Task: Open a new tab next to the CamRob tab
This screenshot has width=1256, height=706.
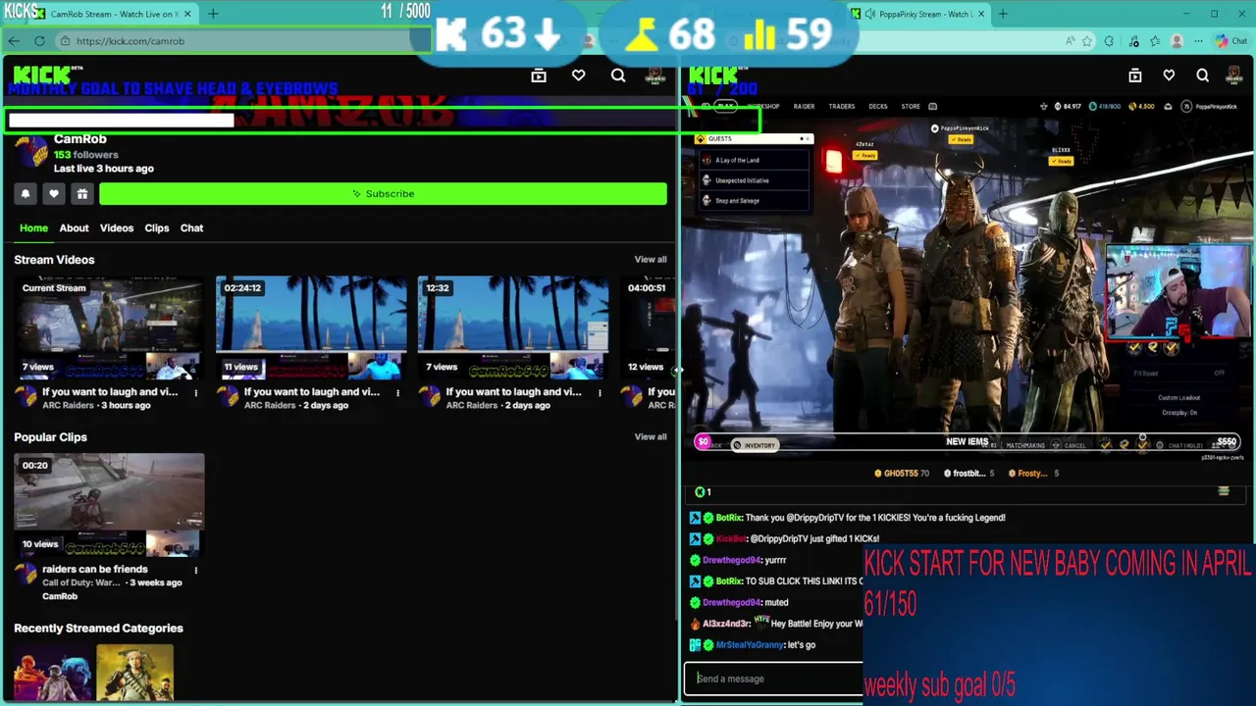Action: pyautogui.click(x=213, y=14)
